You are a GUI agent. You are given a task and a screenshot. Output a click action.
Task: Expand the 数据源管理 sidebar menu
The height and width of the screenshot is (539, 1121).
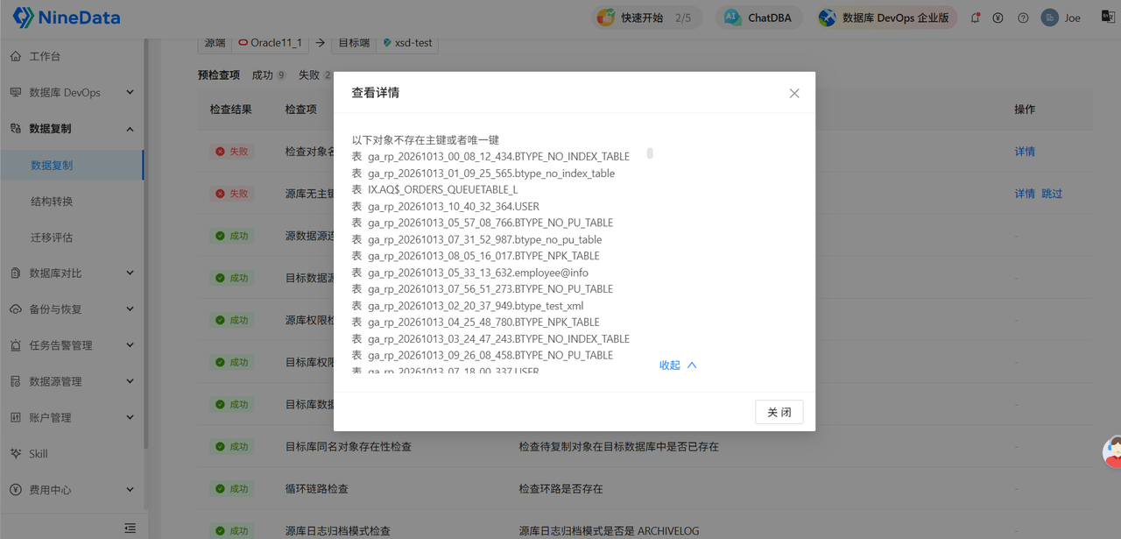pyautogui.click(x=72, y=381)
